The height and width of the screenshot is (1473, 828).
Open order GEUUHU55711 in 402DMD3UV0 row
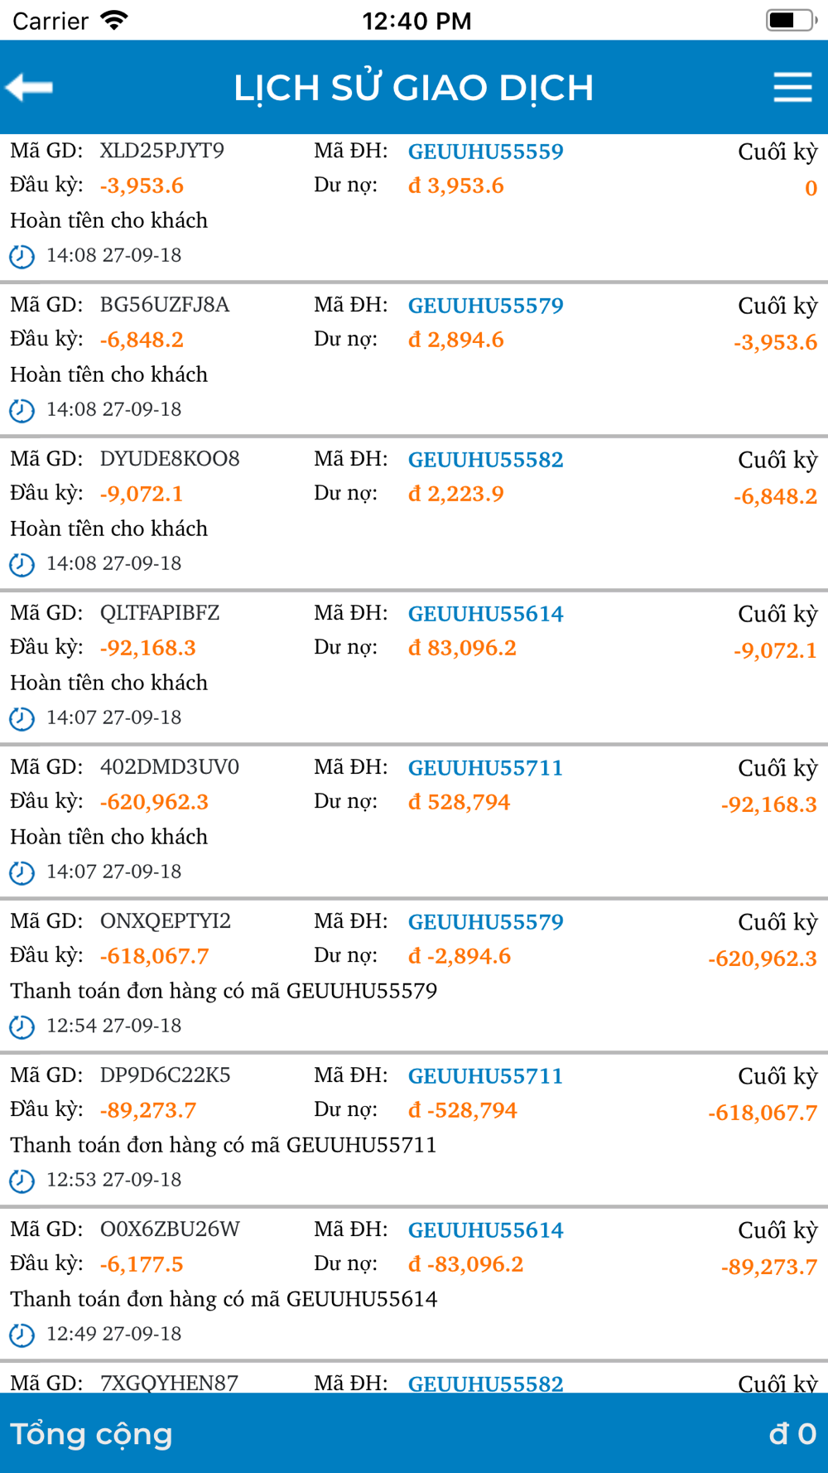486,768
